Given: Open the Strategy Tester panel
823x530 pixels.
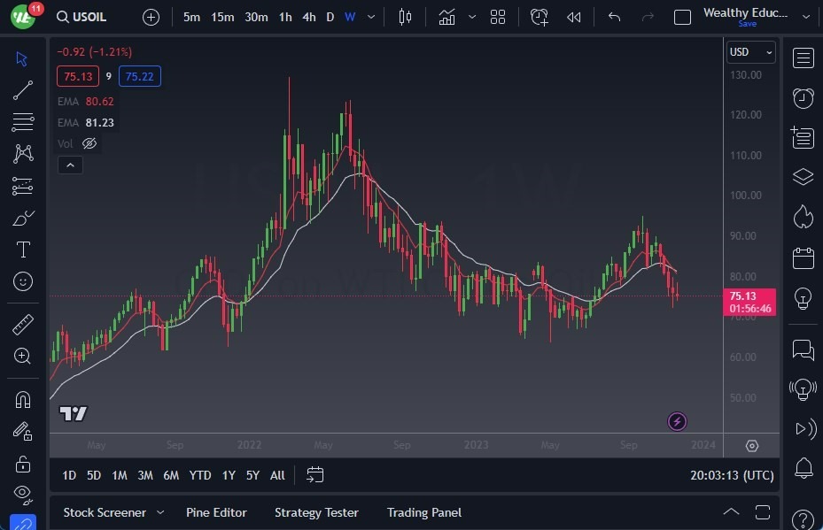Looking at the screenshot, I should 316,512.
